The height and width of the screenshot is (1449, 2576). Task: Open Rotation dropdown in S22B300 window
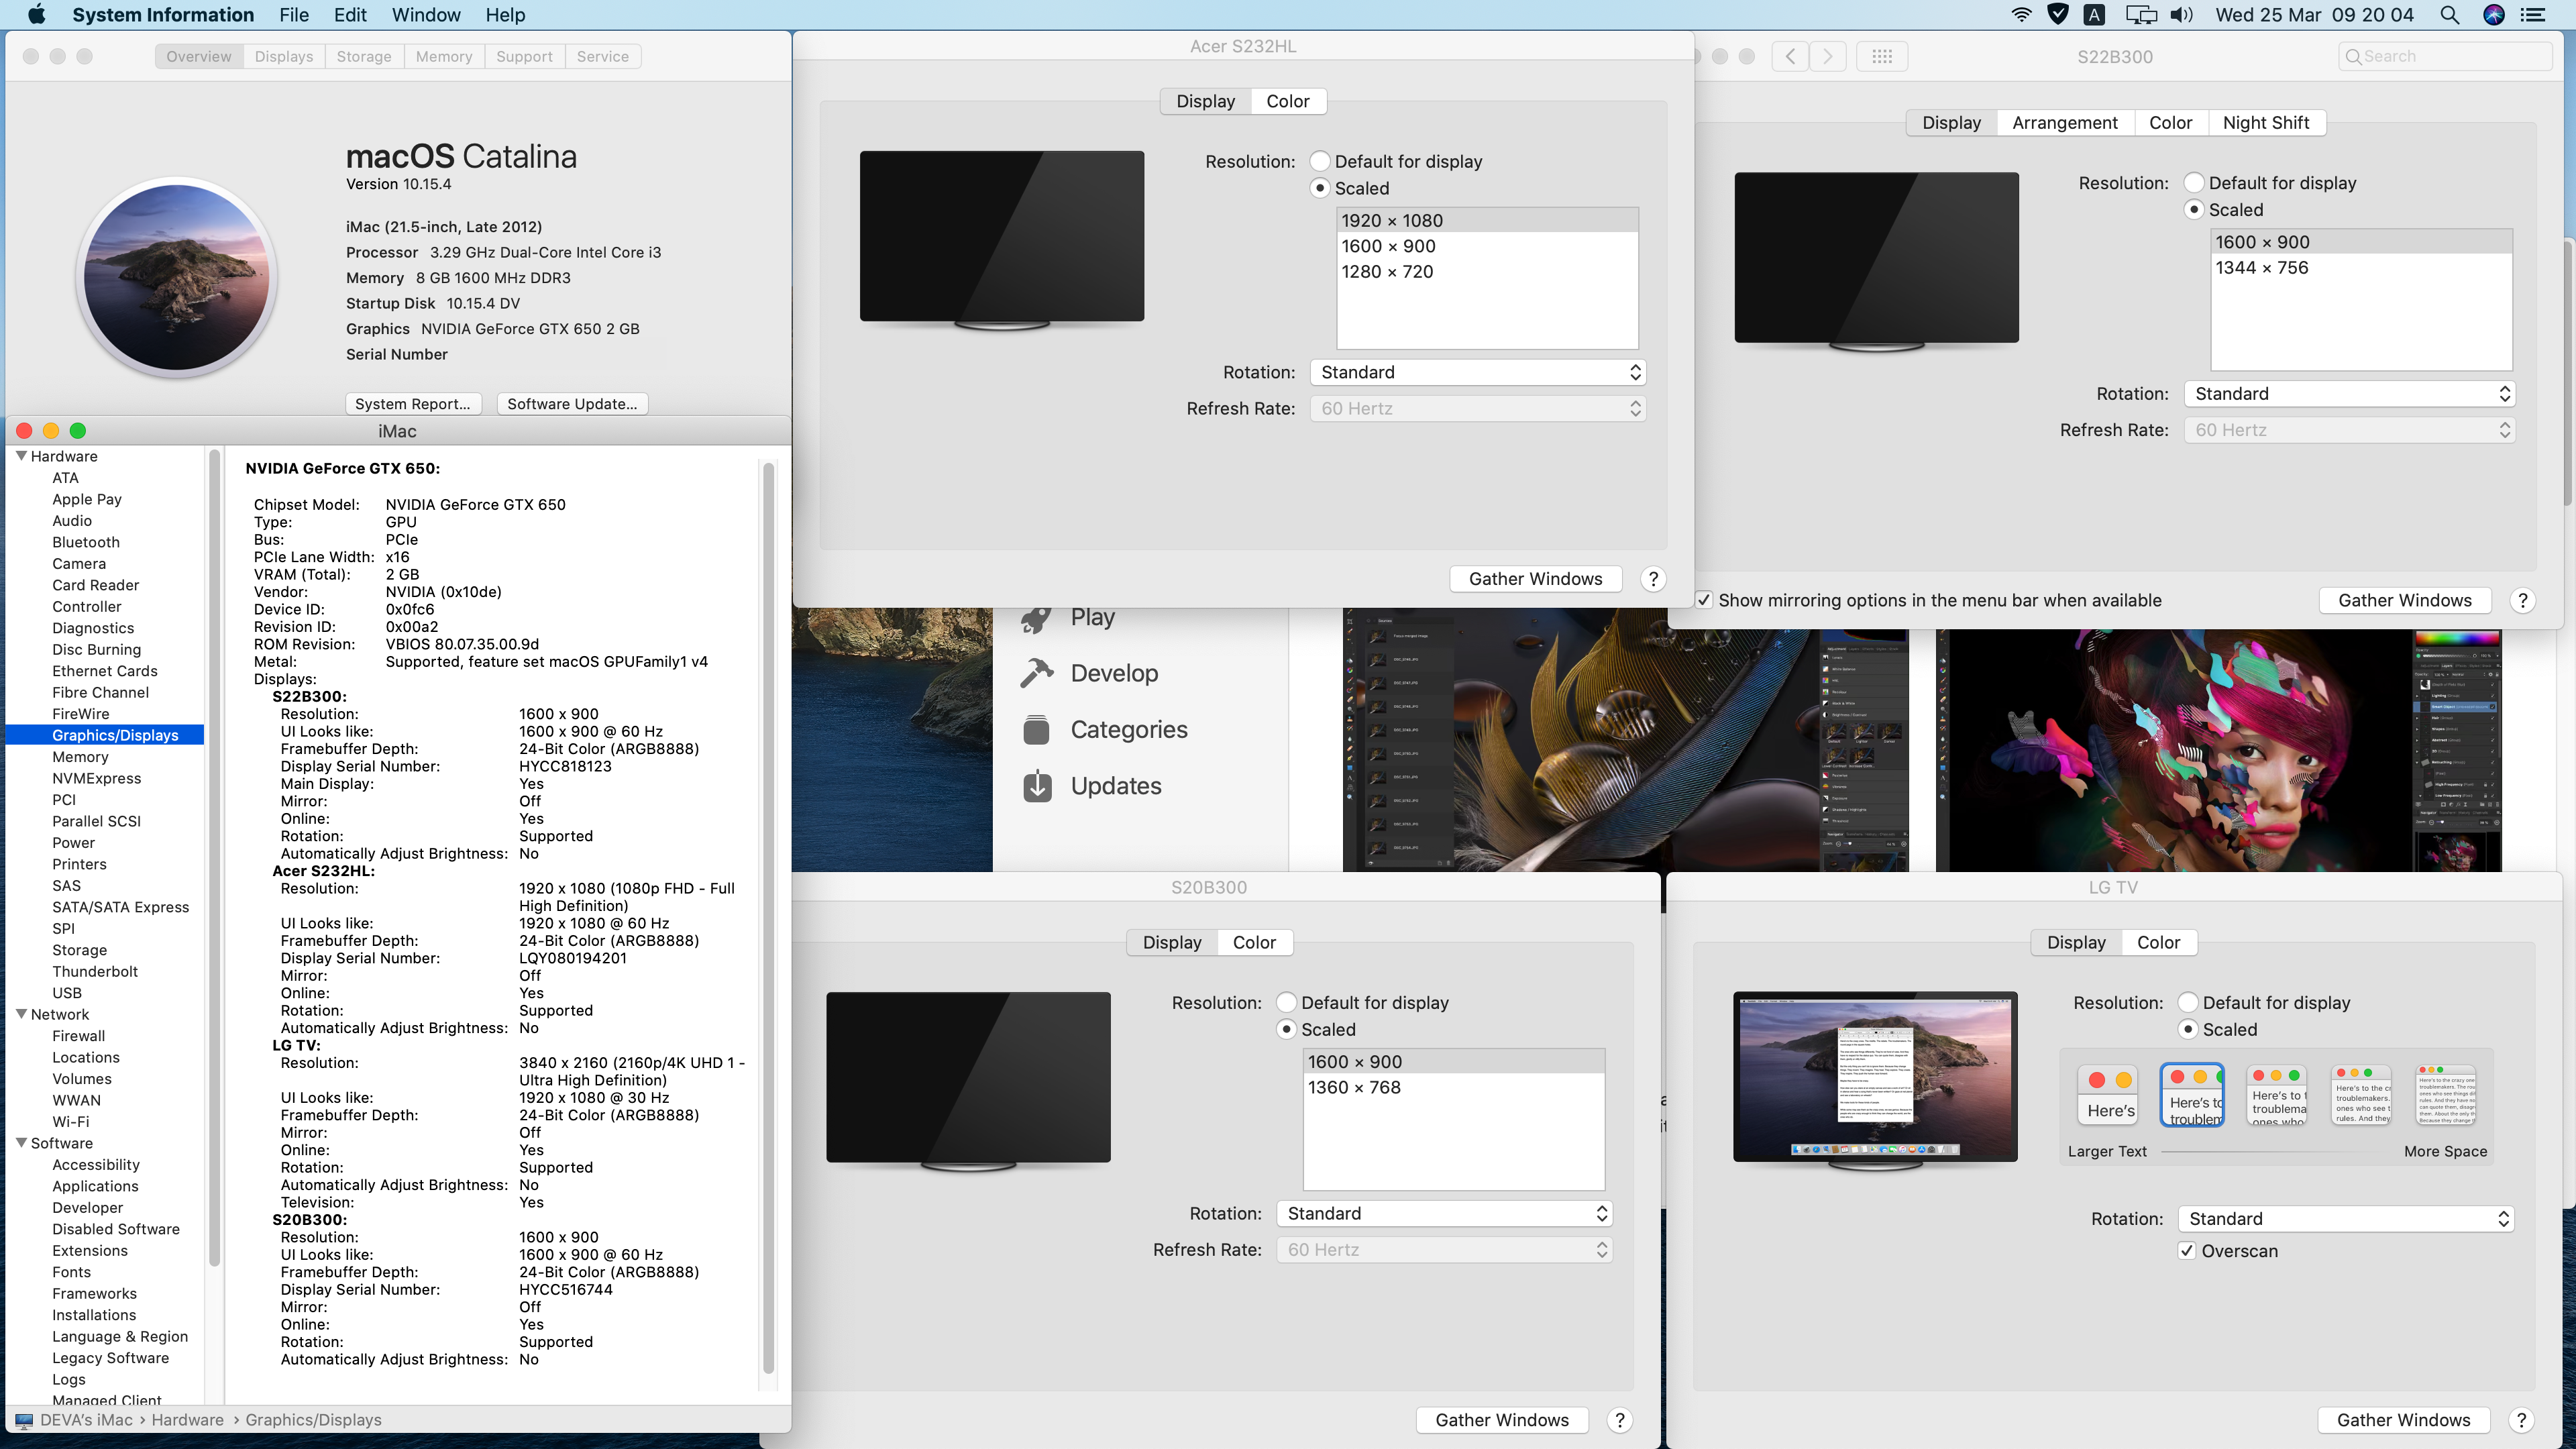[x=2349, y=394]
